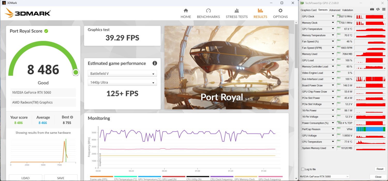Click the Best score 8 755
Screen dimensions: 388x181
pyautogui.click(x=67, y=123)
